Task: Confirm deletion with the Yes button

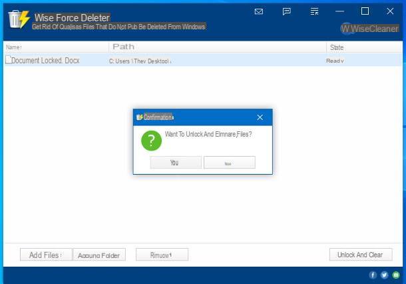Action: pyautogui.click(x=176, y=163)
